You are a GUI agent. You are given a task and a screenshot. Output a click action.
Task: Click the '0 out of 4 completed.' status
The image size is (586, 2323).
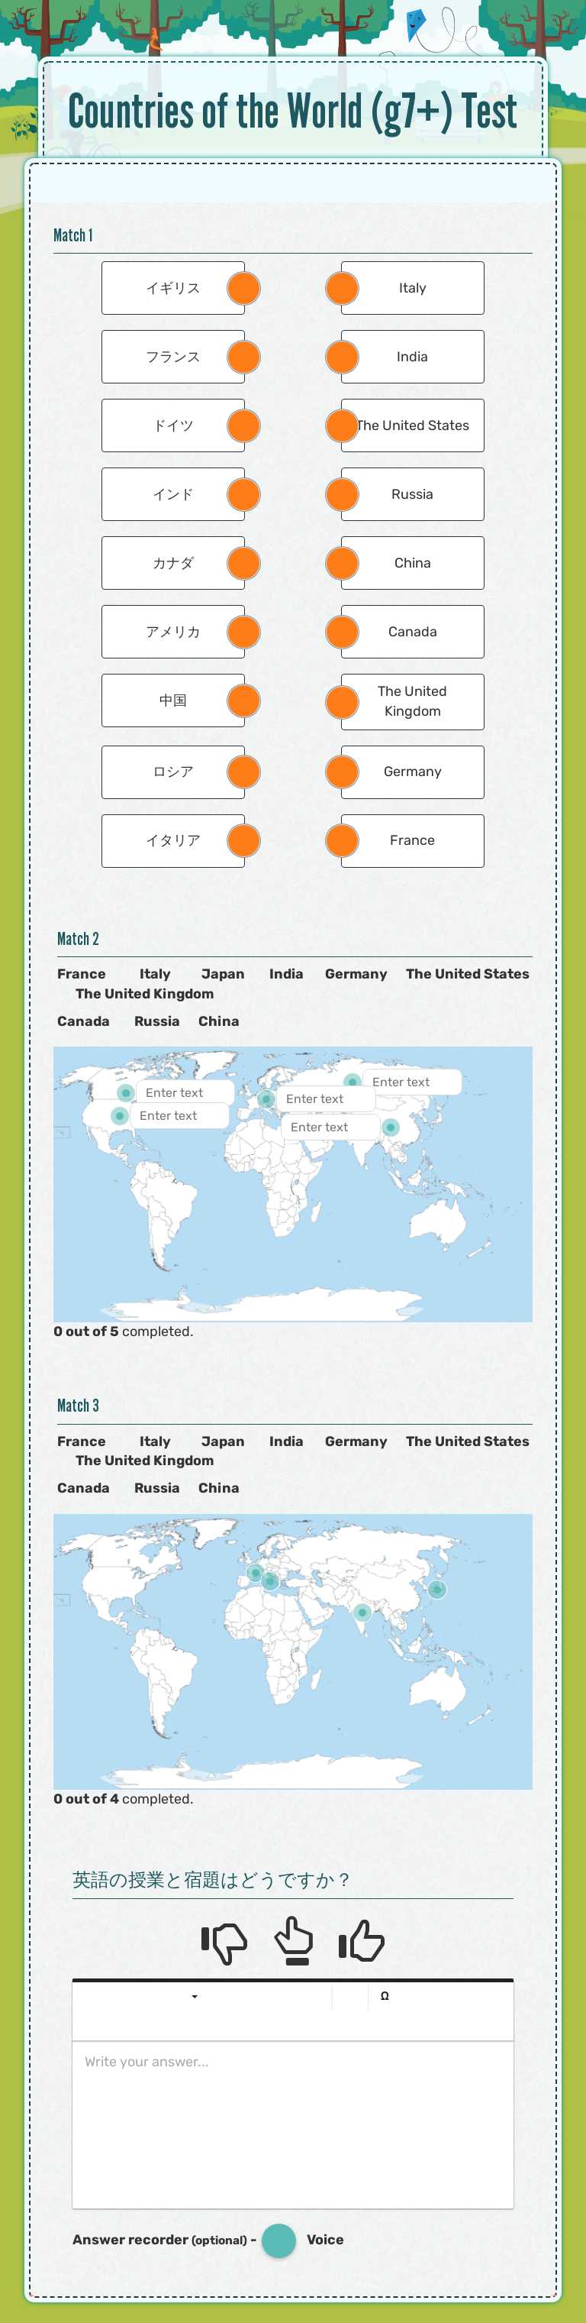coord(124,1799)
